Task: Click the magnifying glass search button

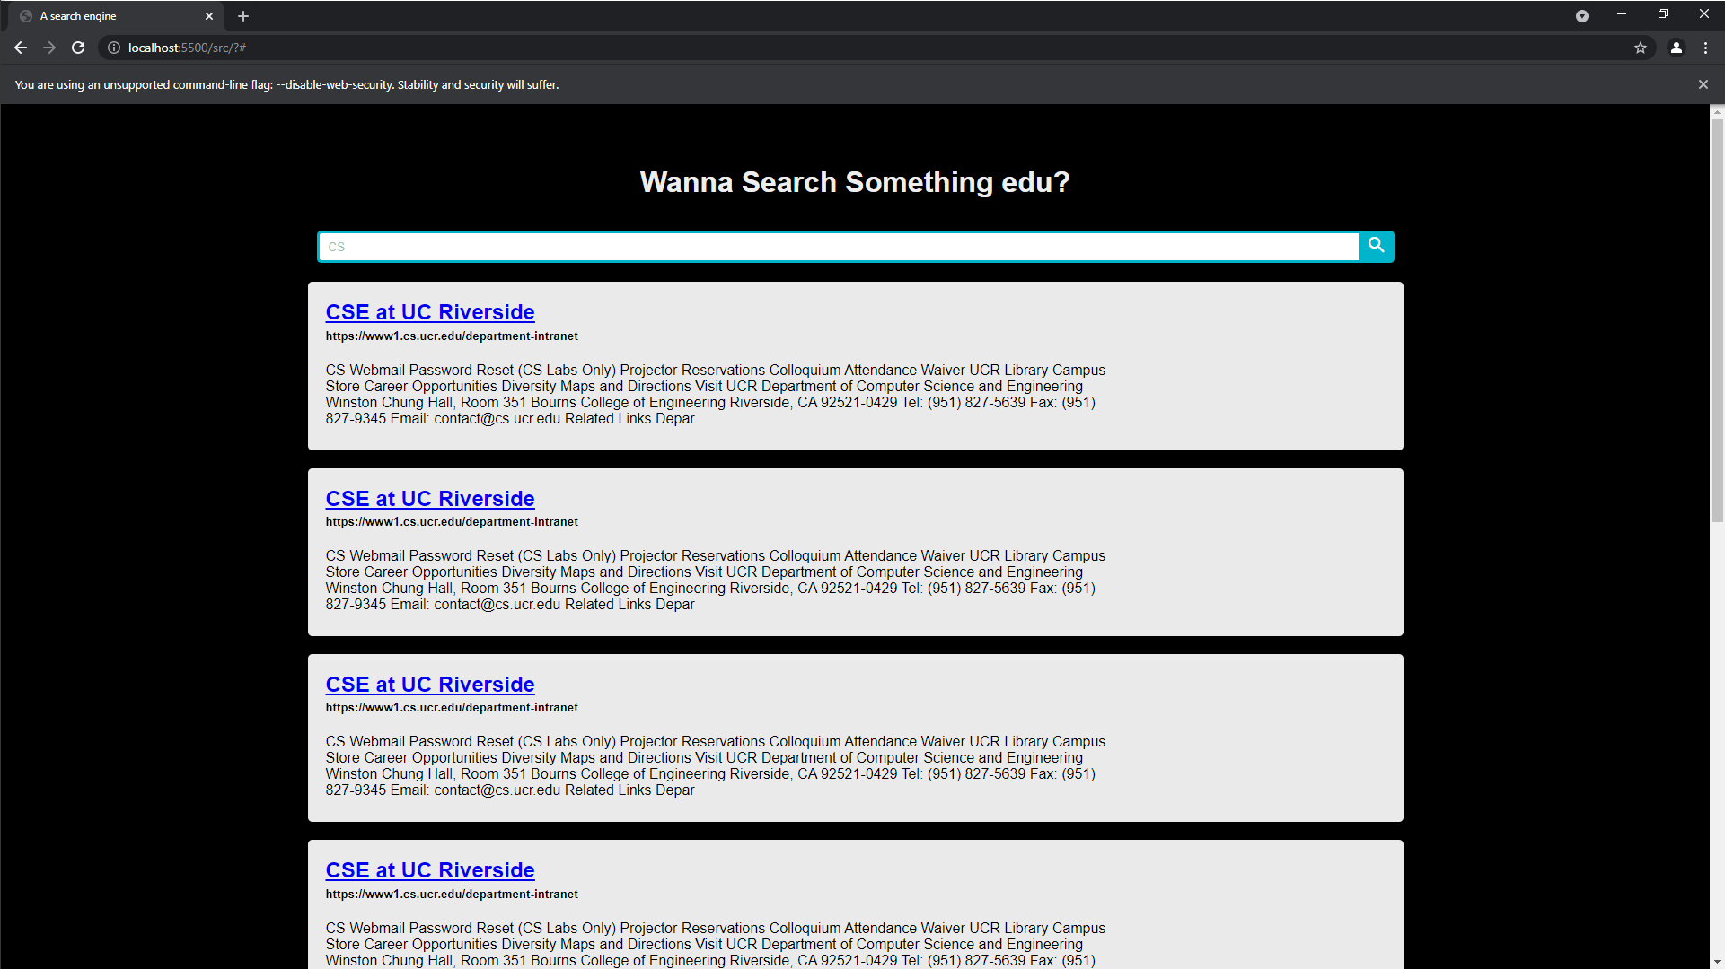Action: click(1376, 246)
